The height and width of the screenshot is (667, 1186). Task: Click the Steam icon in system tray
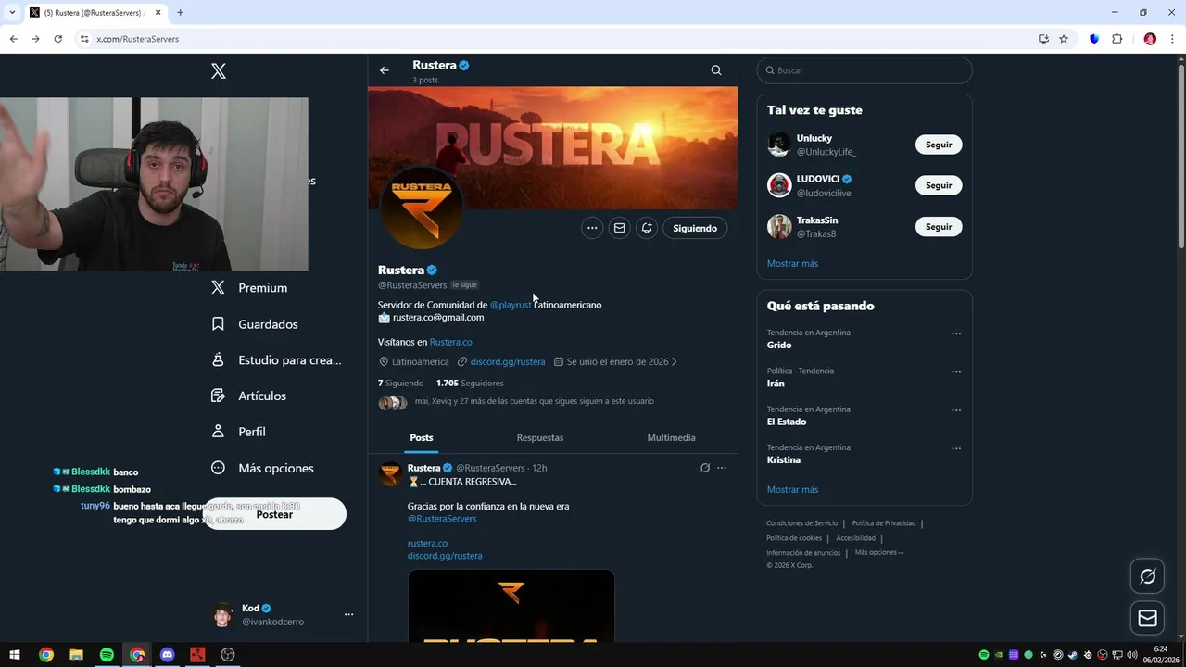pyautogui.click(x=1072, y=655)
